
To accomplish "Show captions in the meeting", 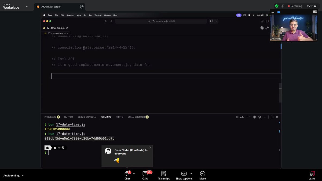I will pyautogui.click(x=184, y=175).
